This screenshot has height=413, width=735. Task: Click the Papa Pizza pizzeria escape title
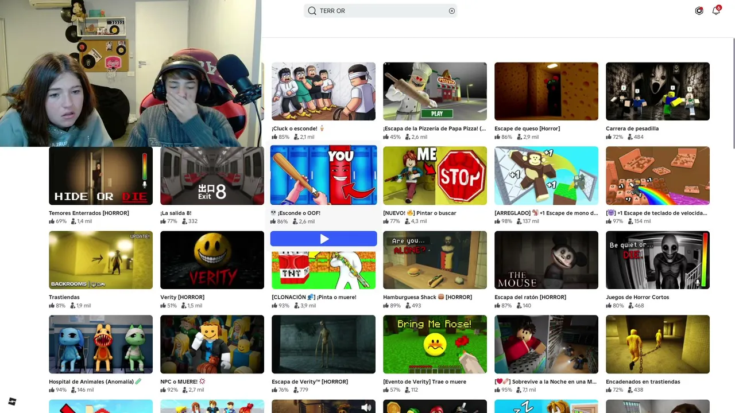[434, 128]
